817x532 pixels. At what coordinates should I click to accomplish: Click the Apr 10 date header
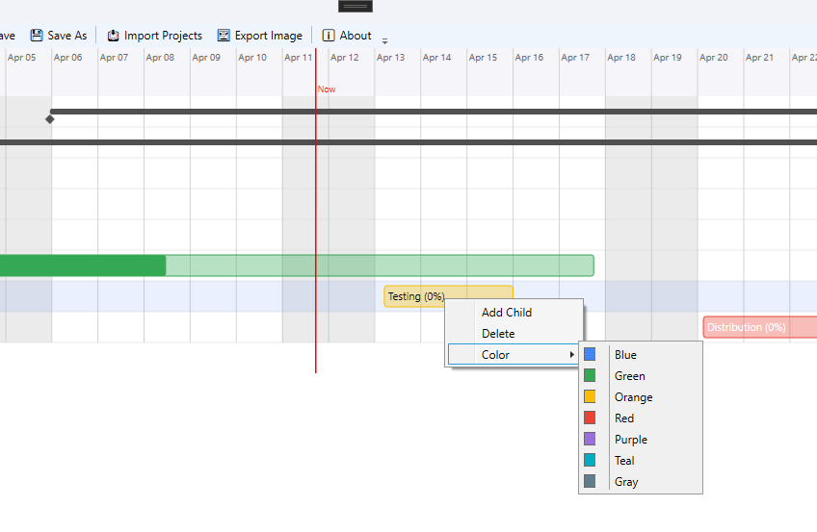(x=252, y=57)
